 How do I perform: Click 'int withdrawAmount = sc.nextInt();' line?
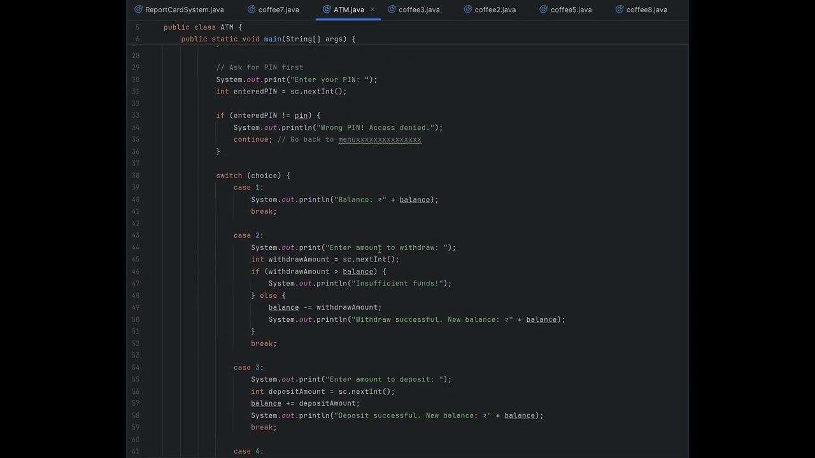click(x=325, y=260)
